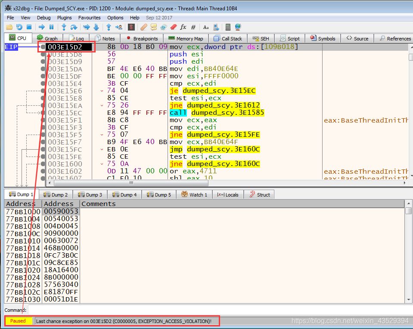Restart the debuggee with the restart icon
413x329 pixels.
(x=19, y=27)
